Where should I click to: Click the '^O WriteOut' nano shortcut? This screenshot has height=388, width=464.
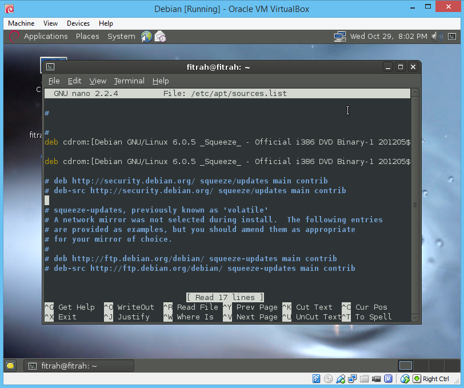pos(129,307)
